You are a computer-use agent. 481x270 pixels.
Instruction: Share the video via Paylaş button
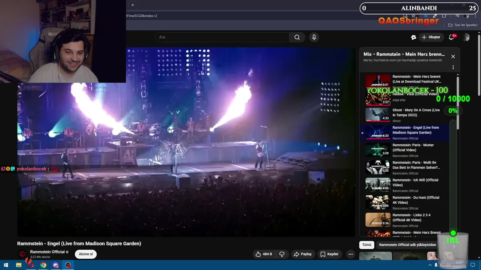303,254
